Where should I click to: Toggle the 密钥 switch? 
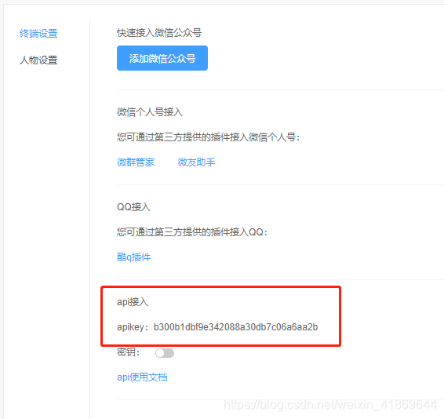[165, 353]
